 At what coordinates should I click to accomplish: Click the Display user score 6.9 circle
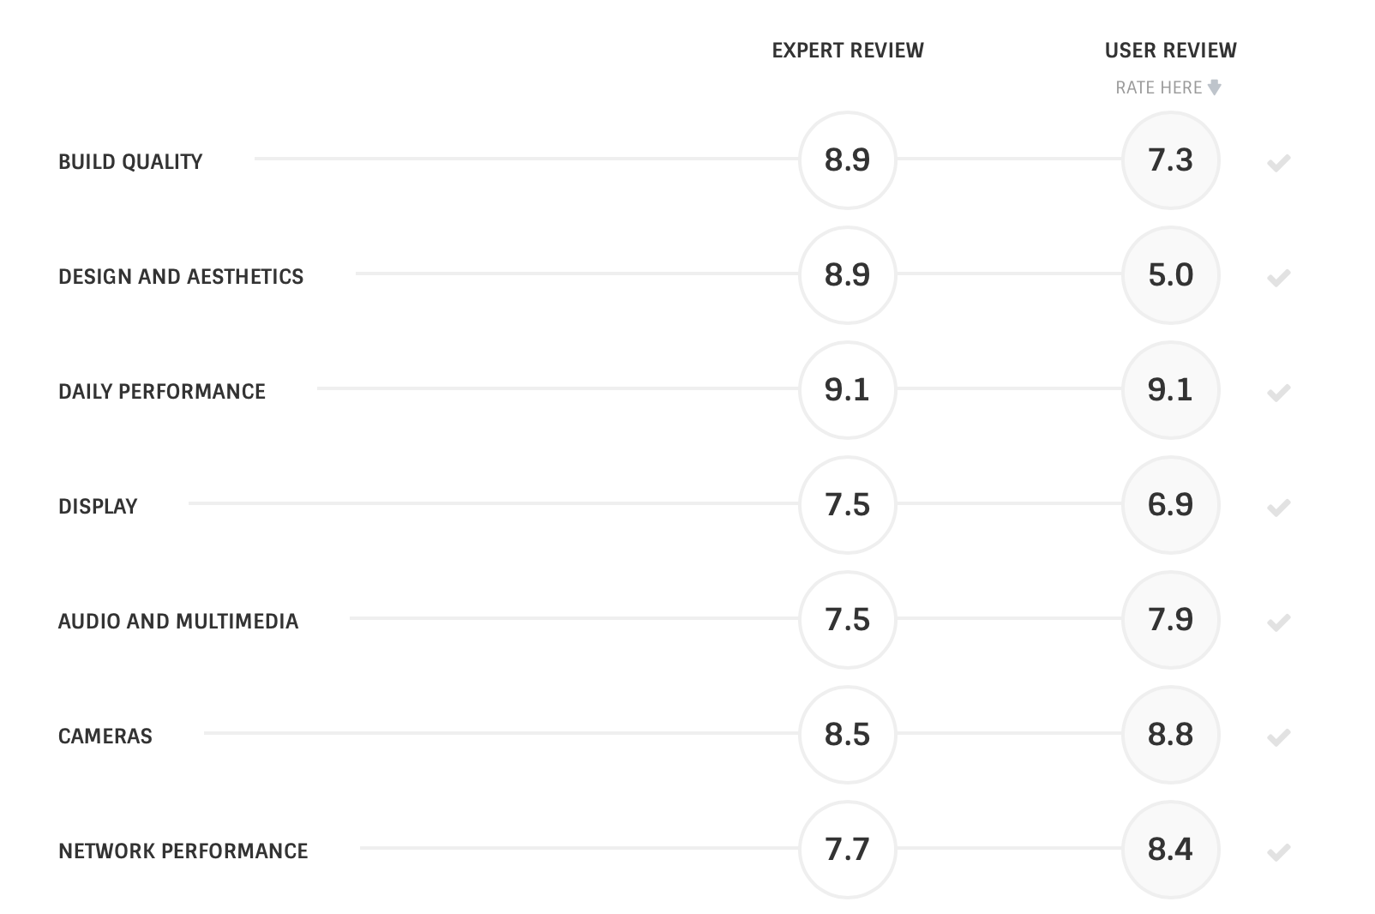coord(1170,505)
